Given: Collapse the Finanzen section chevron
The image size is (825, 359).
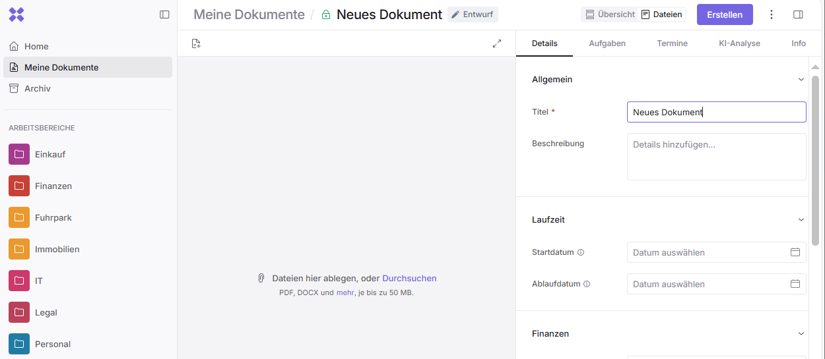Looking at the screenshot, I should (801, 334).
